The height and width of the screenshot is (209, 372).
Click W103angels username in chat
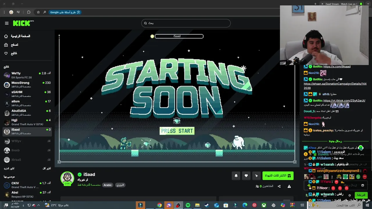pos(313,118)
